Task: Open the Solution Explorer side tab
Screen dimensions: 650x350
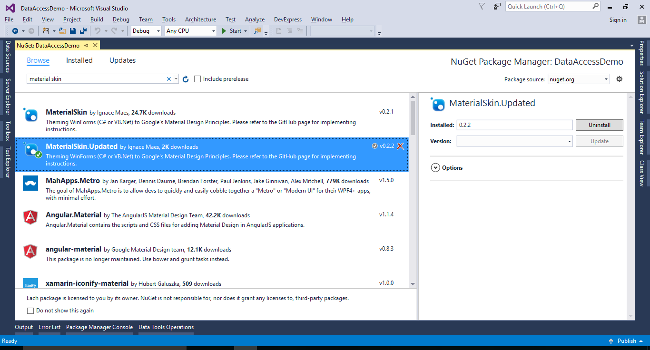Action: click(x=642, y=93)
